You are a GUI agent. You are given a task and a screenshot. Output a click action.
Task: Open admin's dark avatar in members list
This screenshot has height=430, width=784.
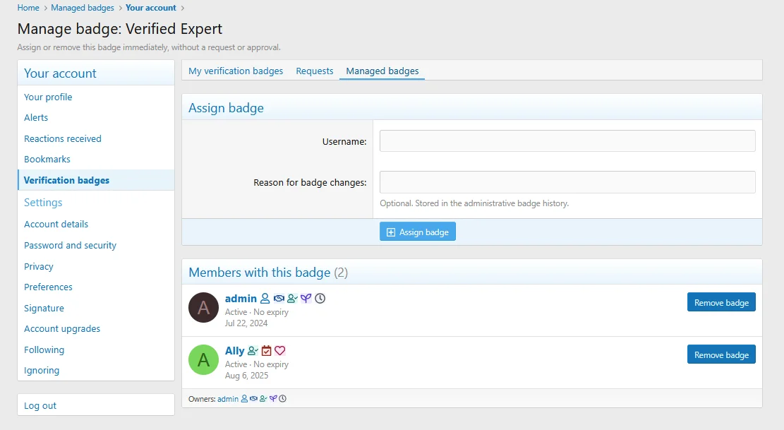(203, 308)
